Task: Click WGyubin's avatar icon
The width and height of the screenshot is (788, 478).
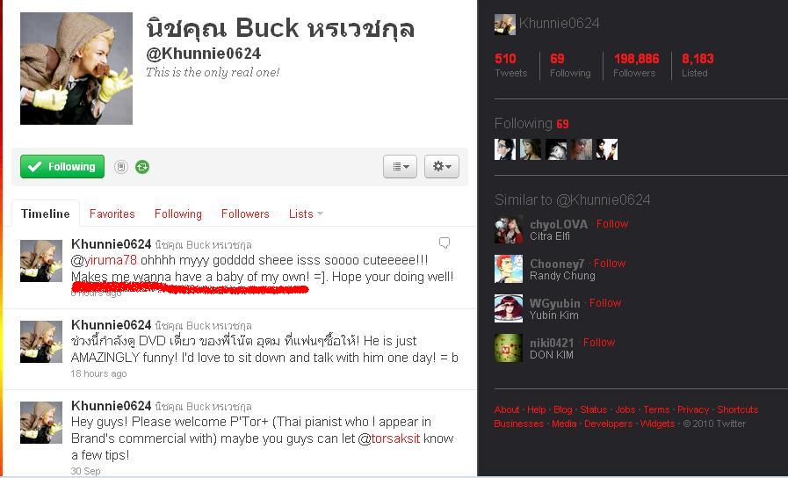Action: coord(509,308)
